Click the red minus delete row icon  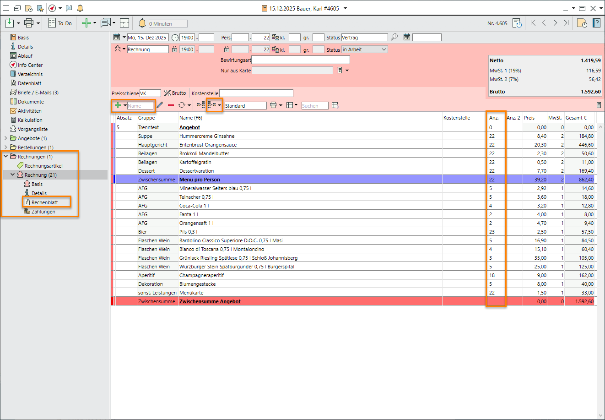pos(171,105)
